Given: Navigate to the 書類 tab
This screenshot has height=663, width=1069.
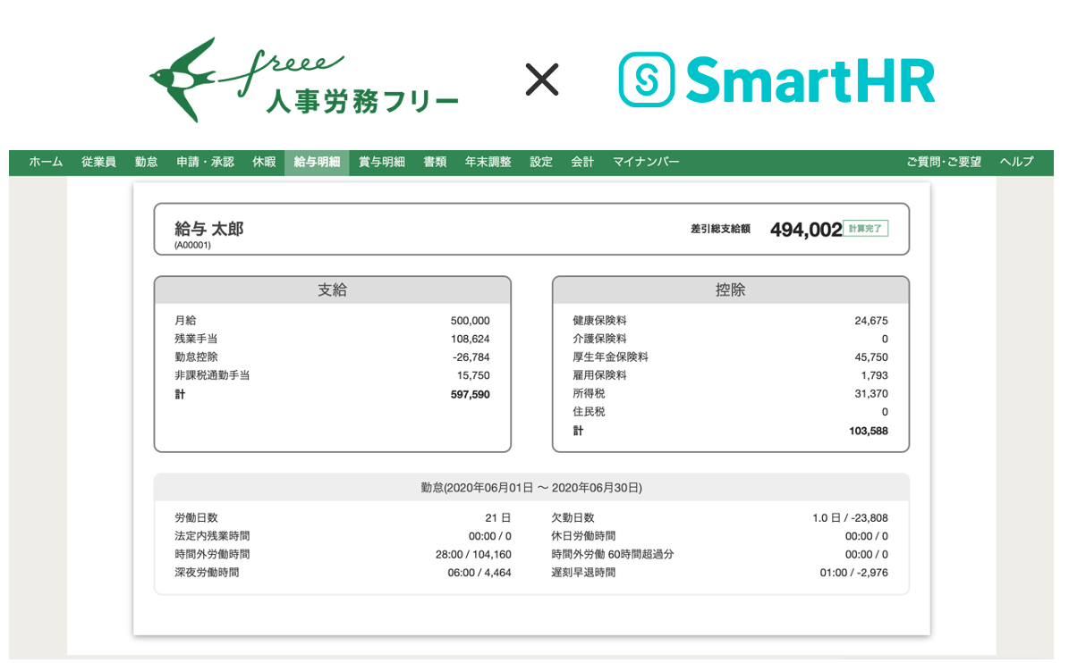Looking at the screenshot, I should [x=435, y=163].
